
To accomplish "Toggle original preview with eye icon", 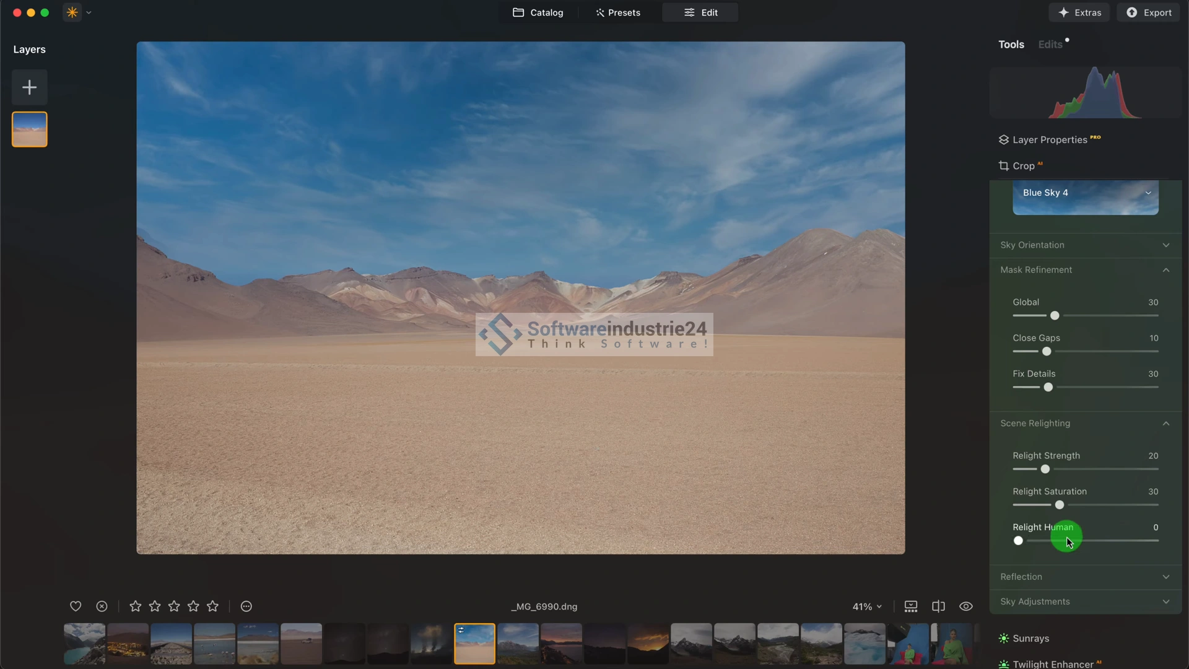I will click(x=966, y=606).
